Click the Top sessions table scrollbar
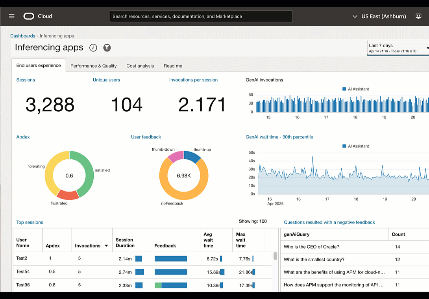429x299 pixels. point(275,256)
